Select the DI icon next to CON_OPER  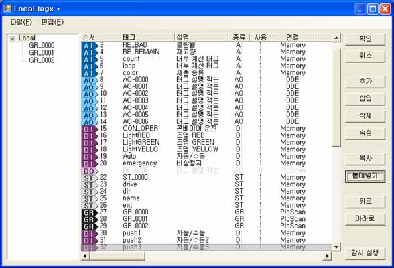(x=90, y=129)
